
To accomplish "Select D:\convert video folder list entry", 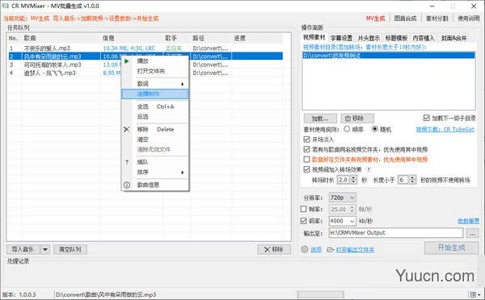I will click(x=389, y=56).
